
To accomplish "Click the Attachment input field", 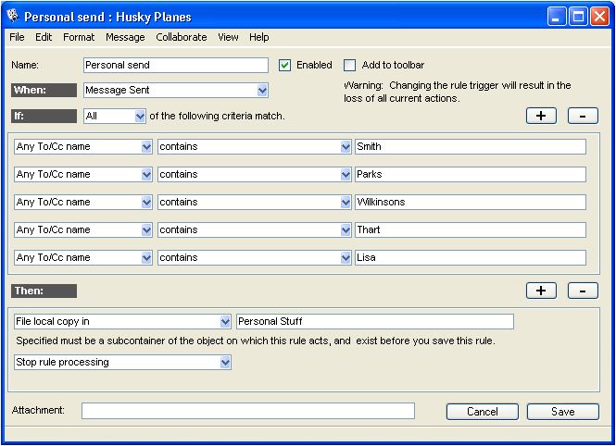I will tap(247, 411).
